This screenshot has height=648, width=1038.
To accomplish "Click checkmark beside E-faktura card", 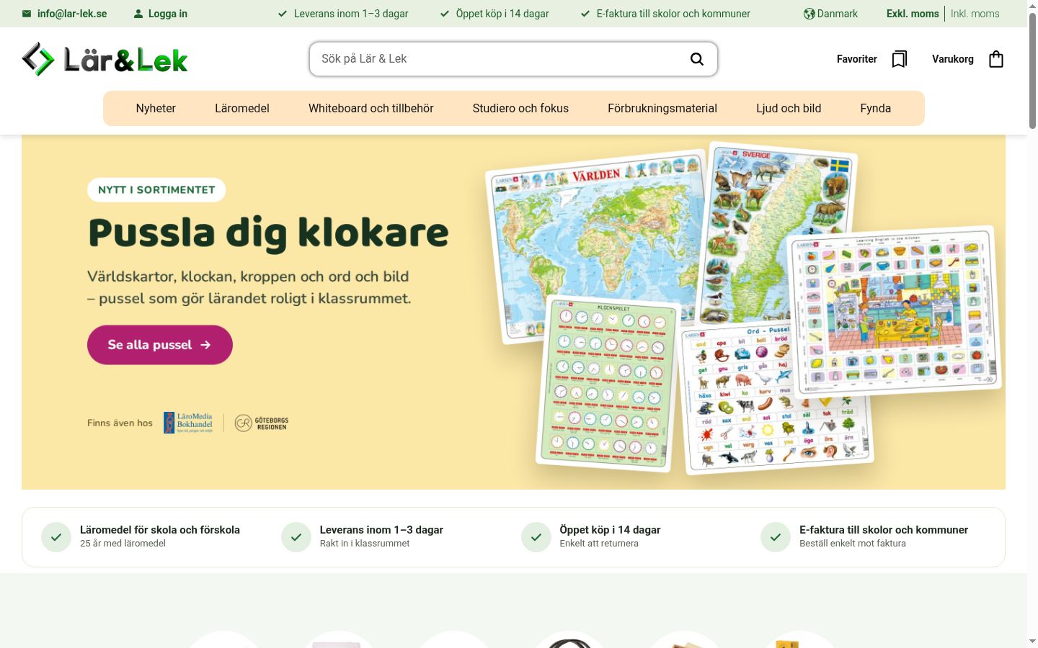I will [x=776, y=537].
